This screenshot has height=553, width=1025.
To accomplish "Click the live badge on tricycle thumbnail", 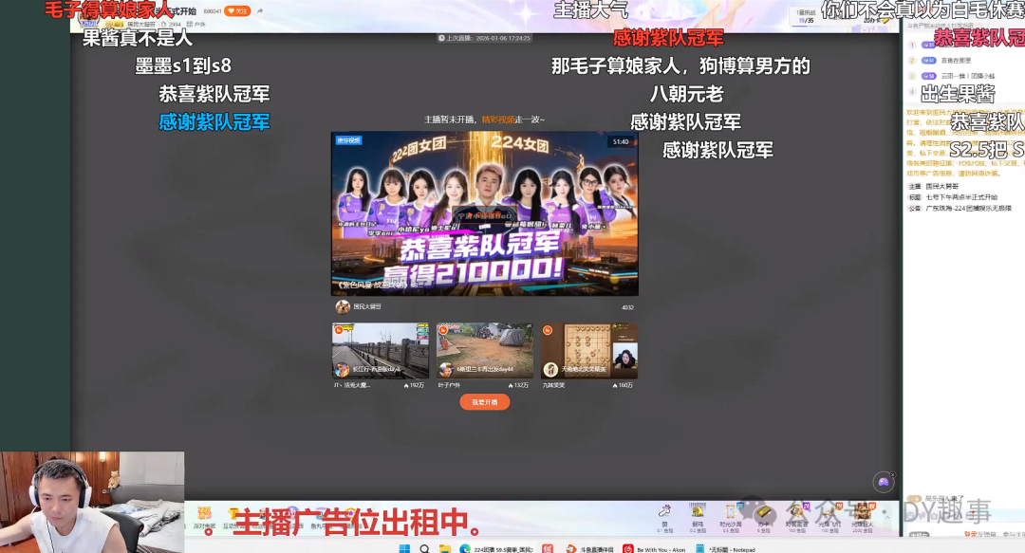I will pos(443,330).
